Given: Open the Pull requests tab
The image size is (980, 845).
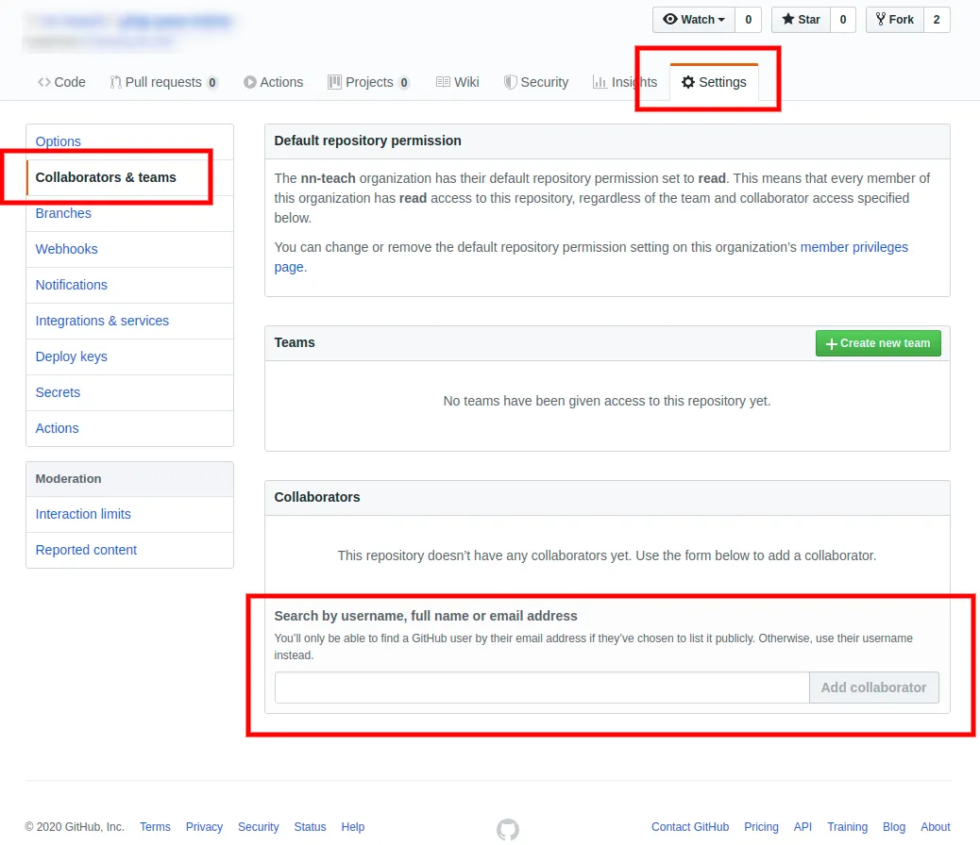Looking at the screenshot, I should pyautogui.click(x=163, y=82).
